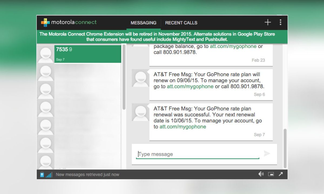Screen dimensions: 324x194
Task: Click the battery status icon
Action: pyautogui.click(x=42, y=175)
